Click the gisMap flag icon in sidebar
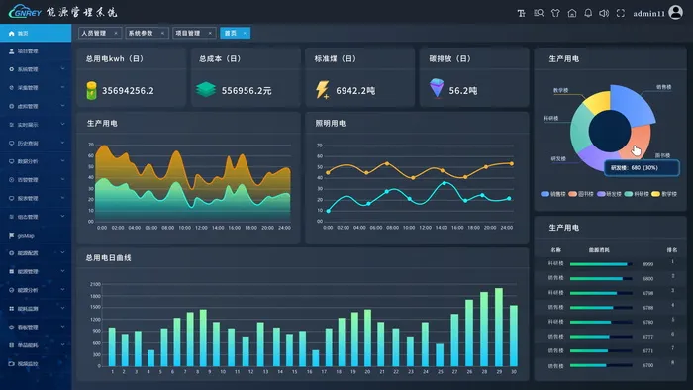The height and width of the screenshot is (390, 693). coord(12,235)
